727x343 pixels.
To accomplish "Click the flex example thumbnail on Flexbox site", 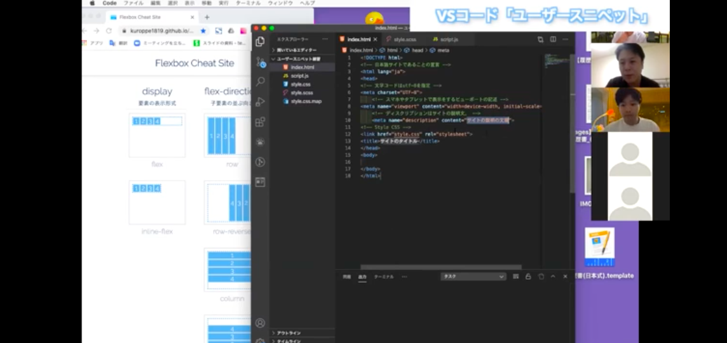I will pos(157,136).
